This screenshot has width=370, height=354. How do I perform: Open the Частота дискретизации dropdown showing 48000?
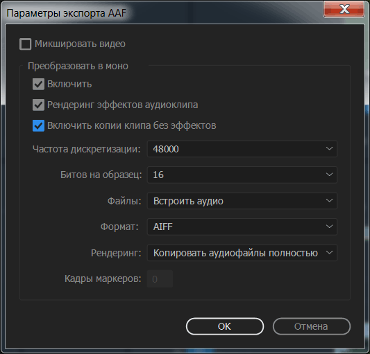(242, 149)
